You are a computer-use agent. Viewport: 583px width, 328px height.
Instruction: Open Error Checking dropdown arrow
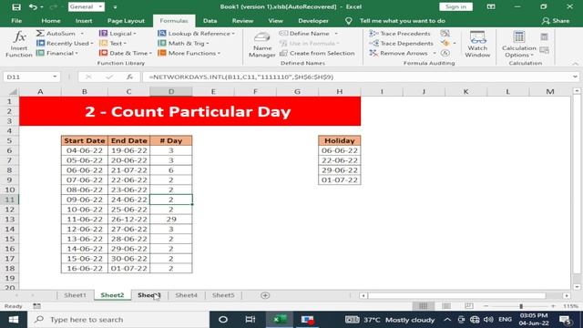tap(455, 43)
